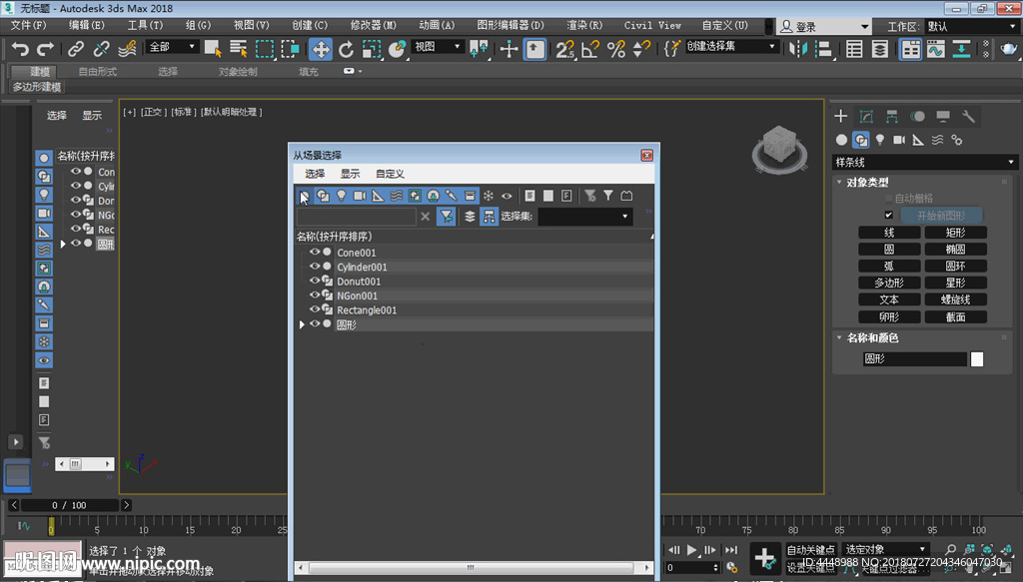Open the 显示 menu in Select From Scene dialog

tap(350, 174)
